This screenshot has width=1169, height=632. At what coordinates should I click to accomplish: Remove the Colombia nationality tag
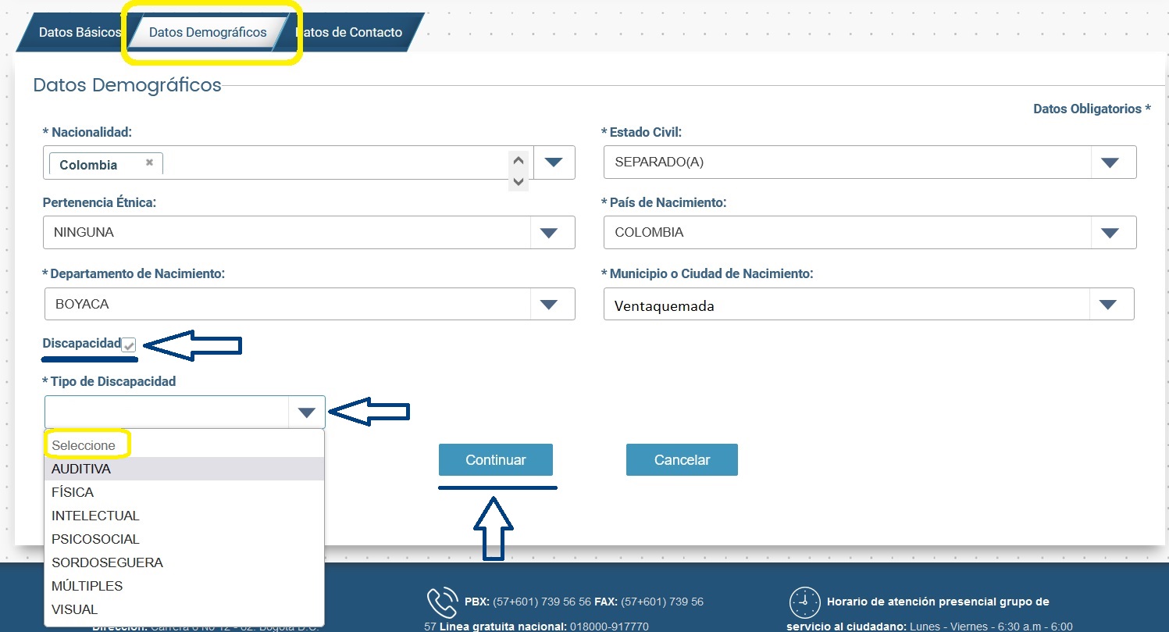coord(149,163)
